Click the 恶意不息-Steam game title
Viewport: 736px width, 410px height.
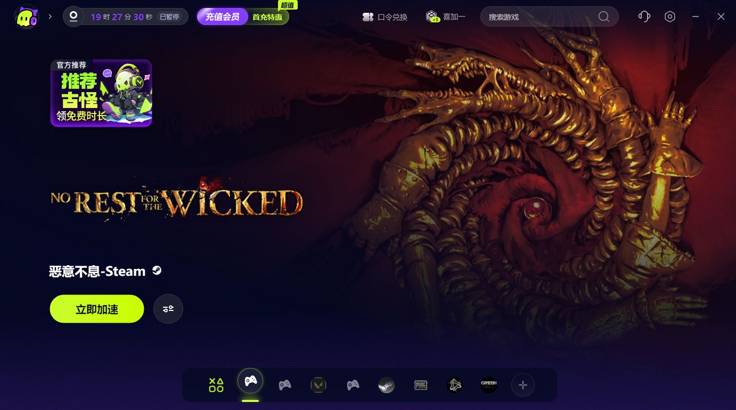[x=97, y=272]
